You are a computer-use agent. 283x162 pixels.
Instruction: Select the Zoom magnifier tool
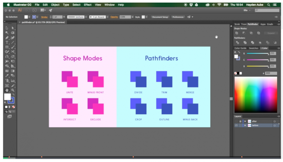tap(13, 90)
